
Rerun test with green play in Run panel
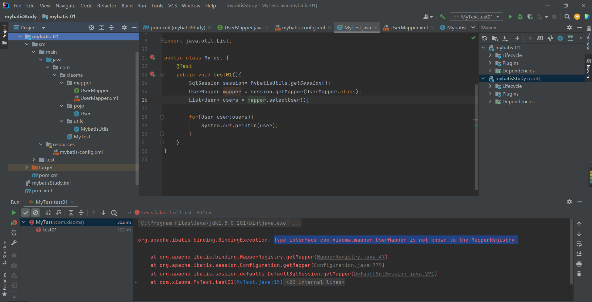click(14, 213)
